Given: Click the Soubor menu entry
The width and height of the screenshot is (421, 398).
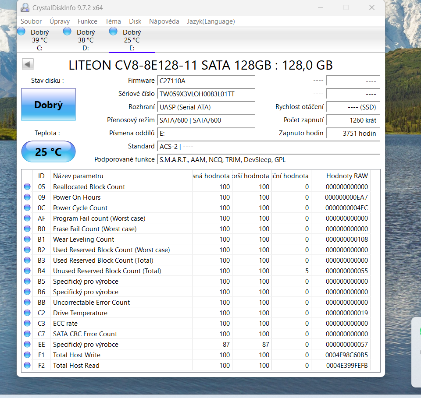Looking at the screenshot, I should (31, 21).
